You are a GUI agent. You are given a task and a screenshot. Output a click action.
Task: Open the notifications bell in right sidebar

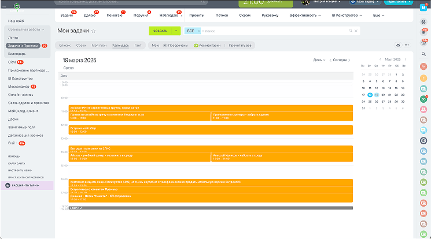[x=423, y=32]
